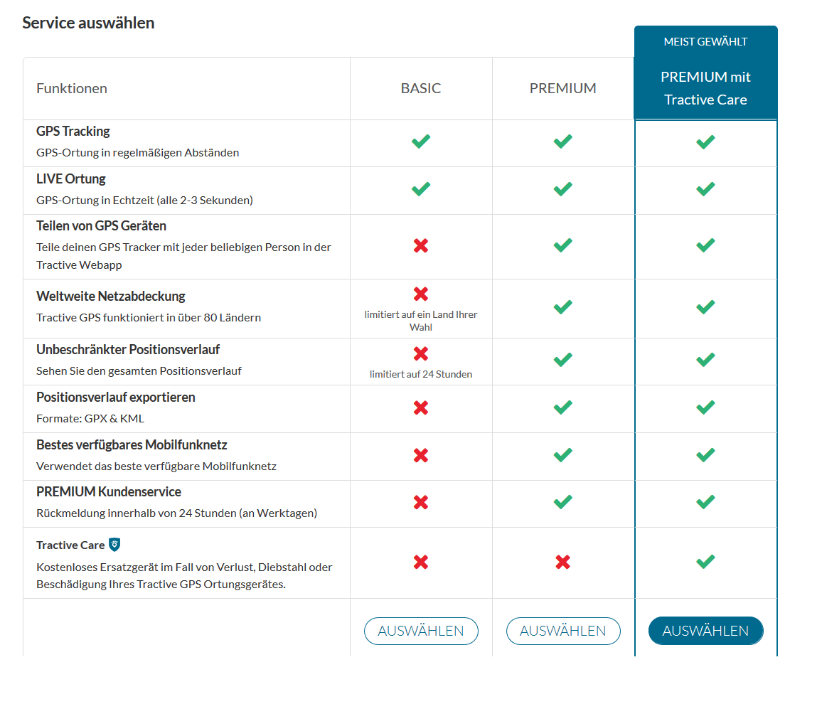822x704 pixels.
Task: Click Tractive Care column check for PREMIUM Kundenservice
Action: click(705, 502)
